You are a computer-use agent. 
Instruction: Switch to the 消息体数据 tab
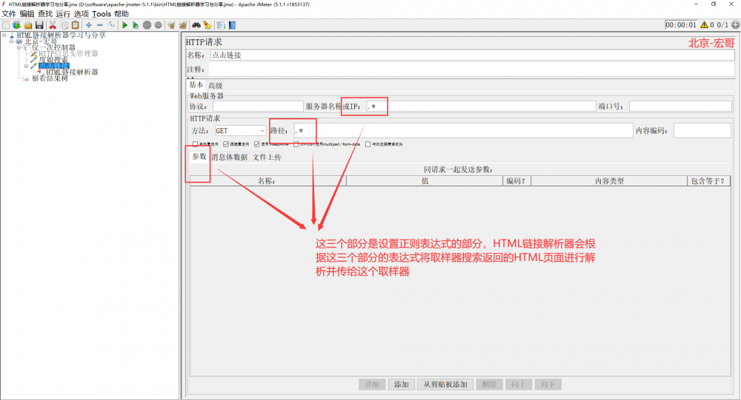(230, 157)
